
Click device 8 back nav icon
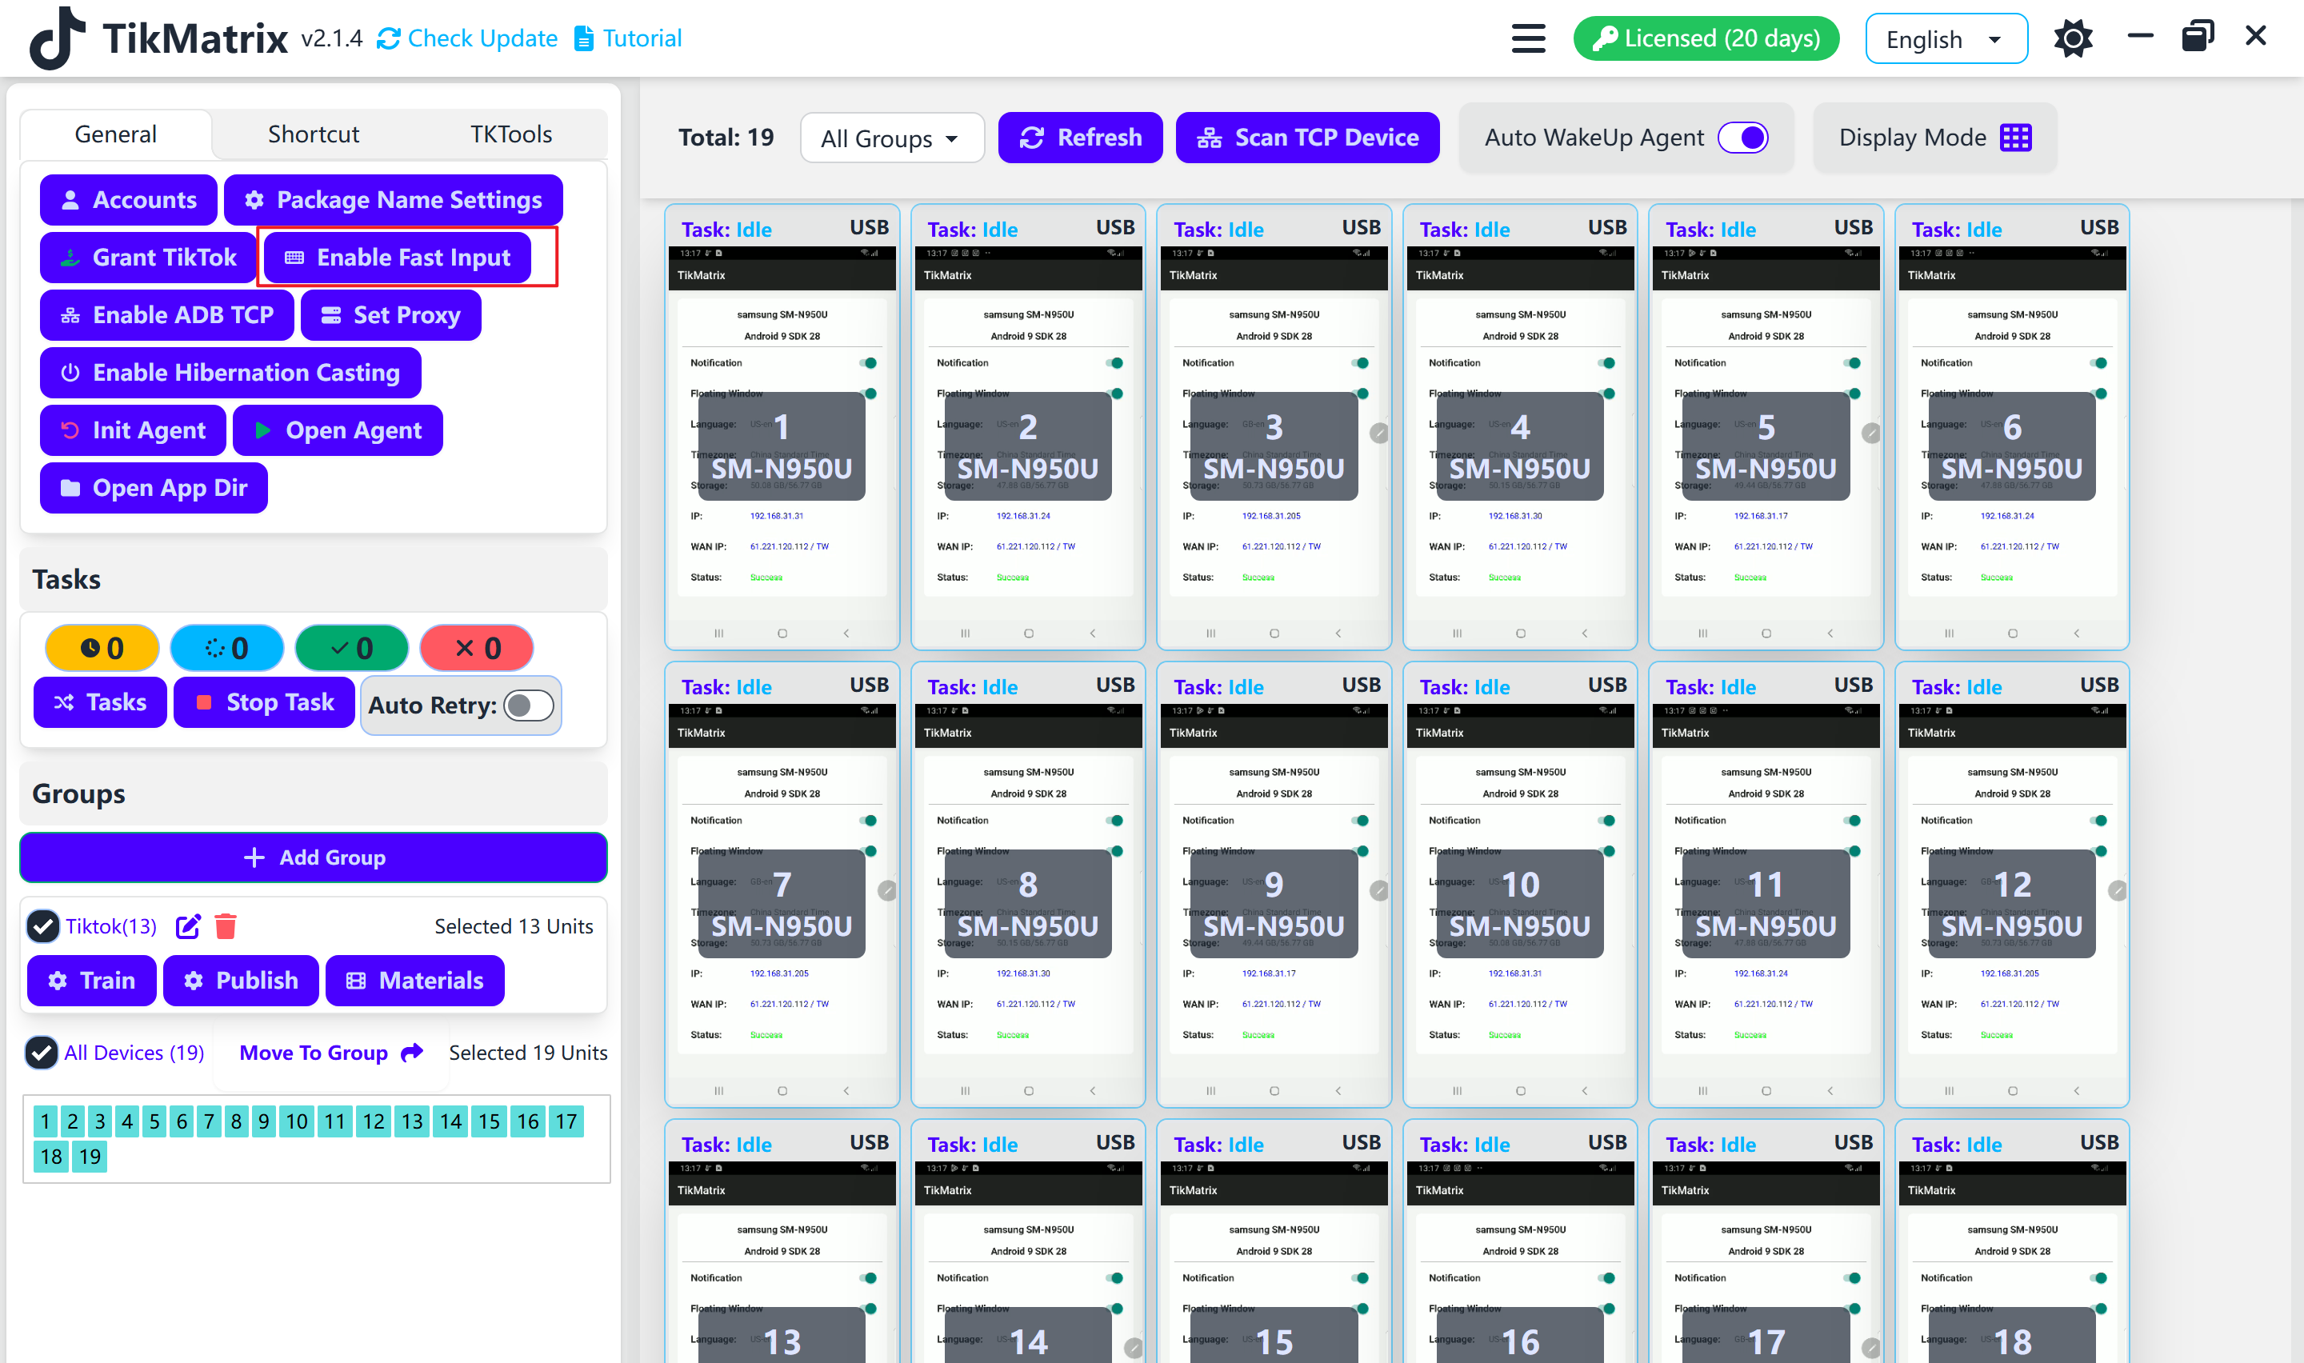1092,1091
